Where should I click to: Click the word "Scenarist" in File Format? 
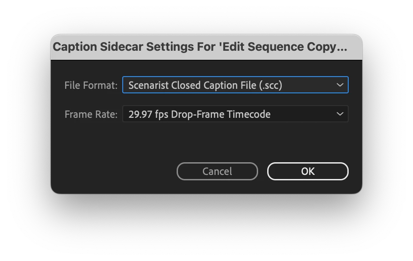(149, 85)
